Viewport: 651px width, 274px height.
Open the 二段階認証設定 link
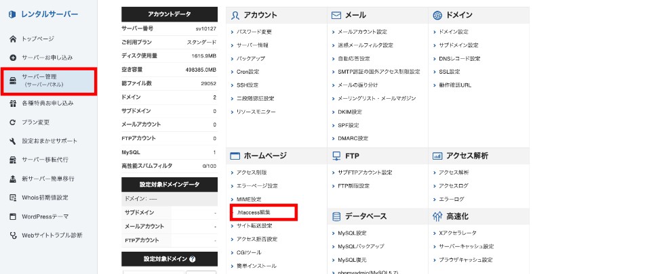click(256, 99)
